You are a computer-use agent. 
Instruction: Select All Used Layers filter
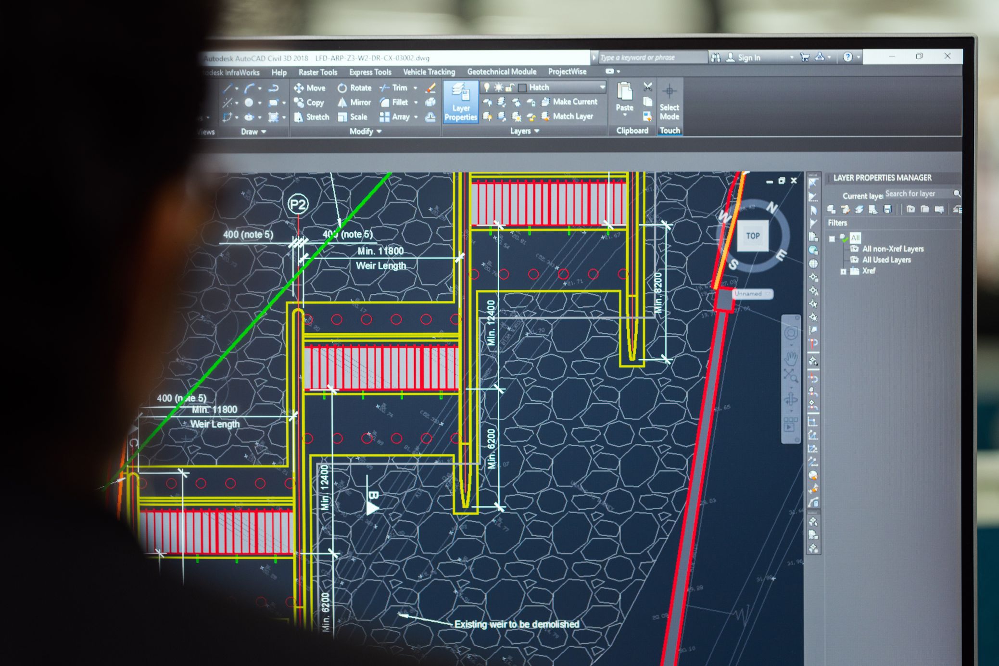click(x=886, y=260)
